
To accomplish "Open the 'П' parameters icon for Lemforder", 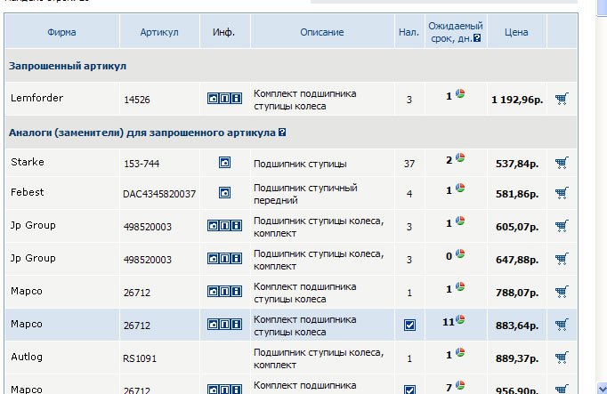I will pyautogui.click(x=224, y=98).
